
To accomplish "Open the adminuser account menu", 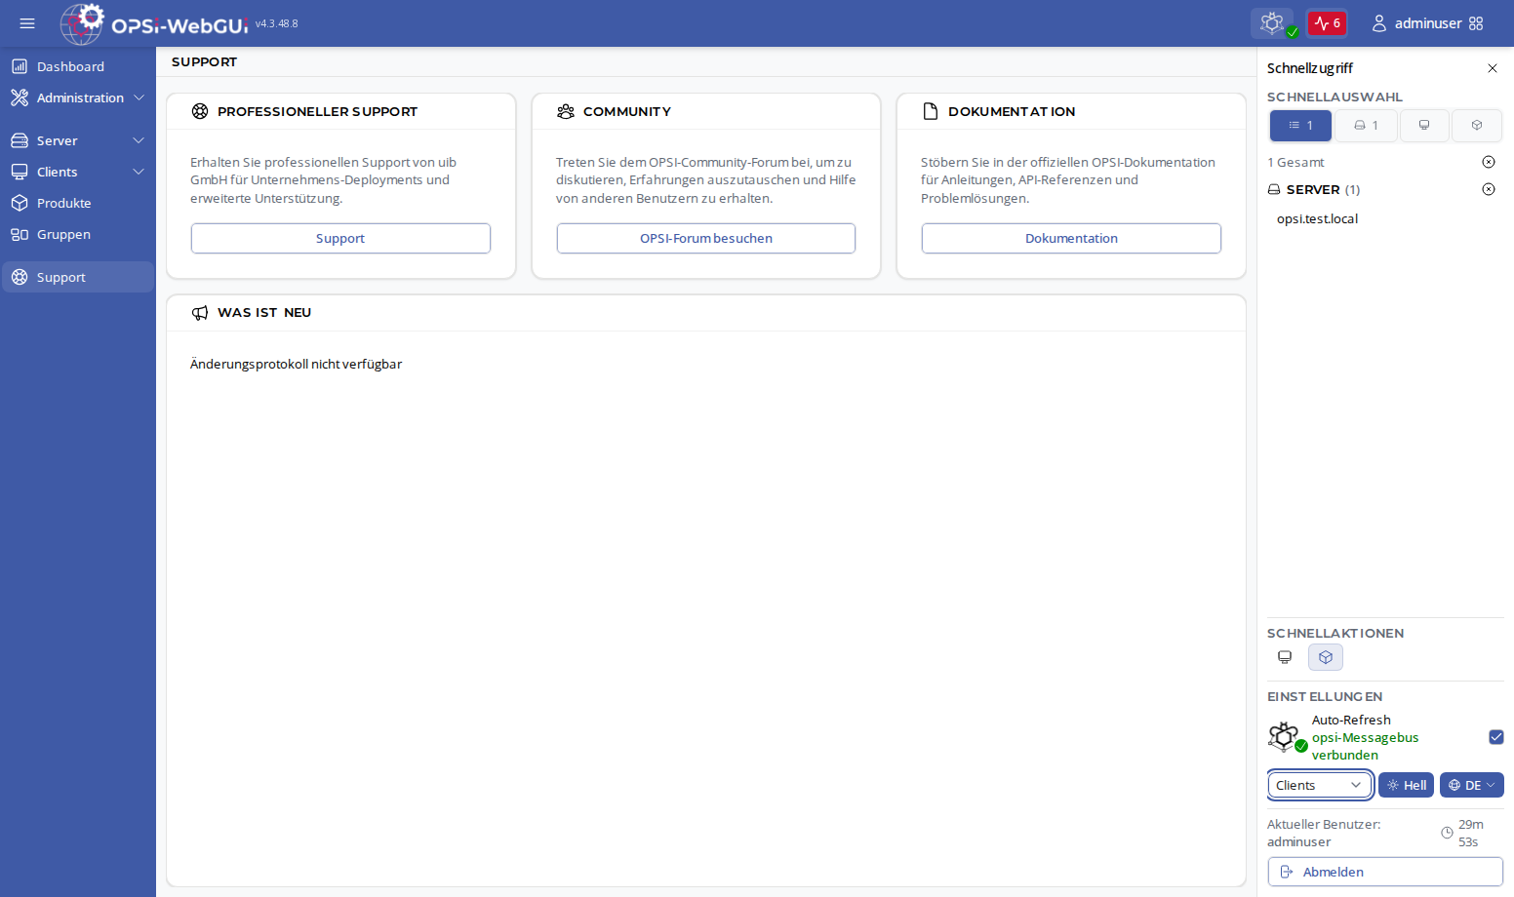I will point(1416,23).
